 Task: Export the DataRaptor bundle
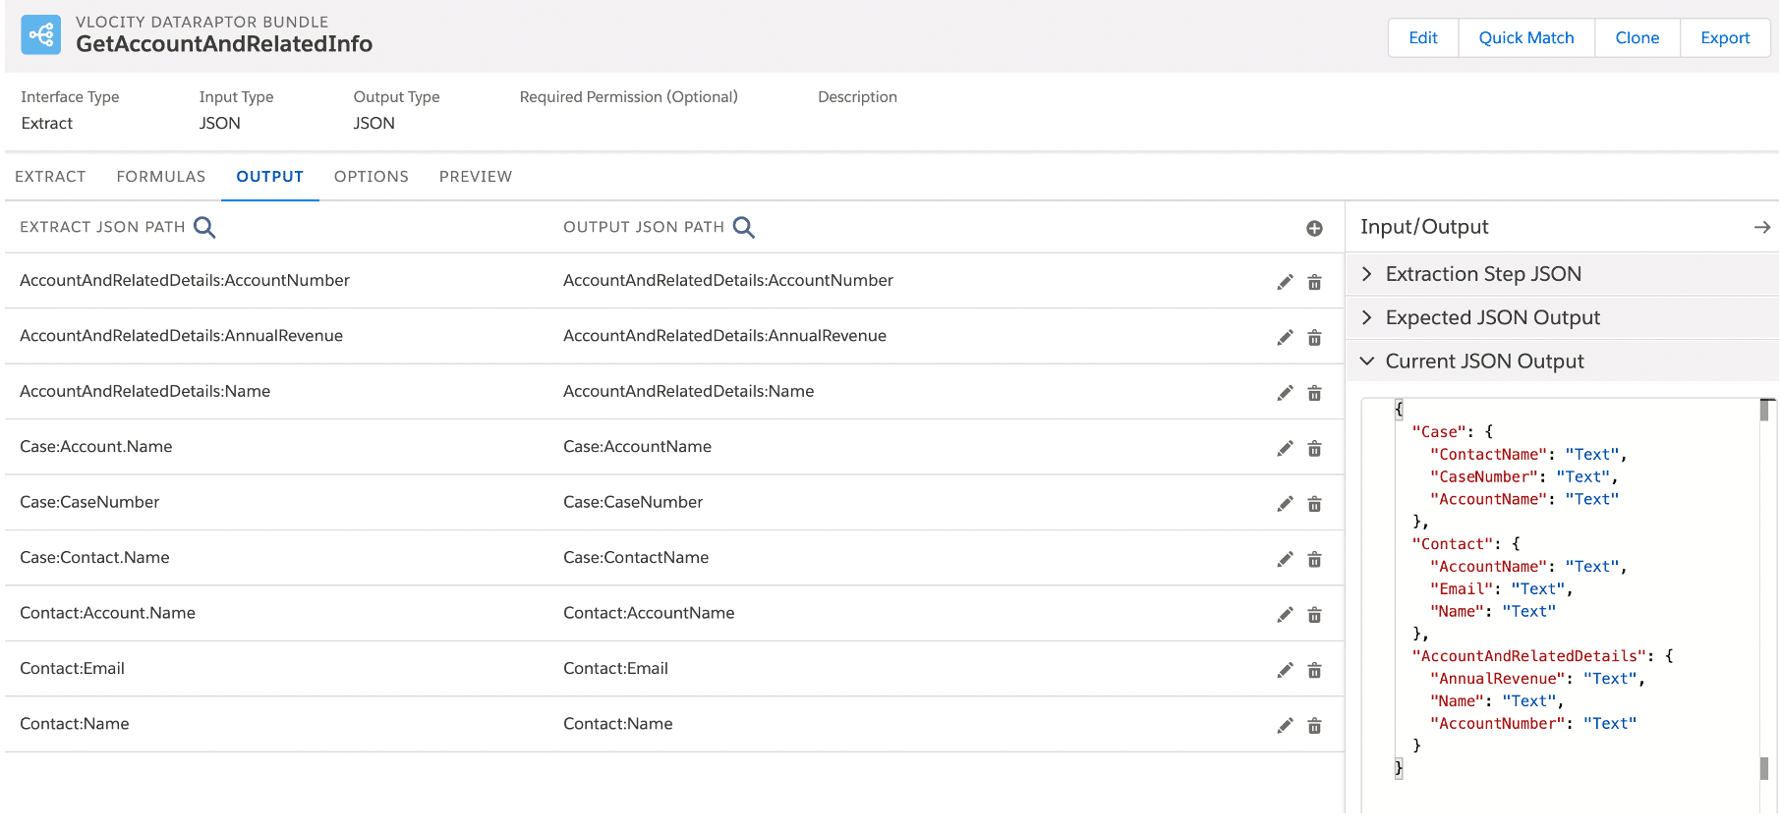click(x=1725, y=37)
